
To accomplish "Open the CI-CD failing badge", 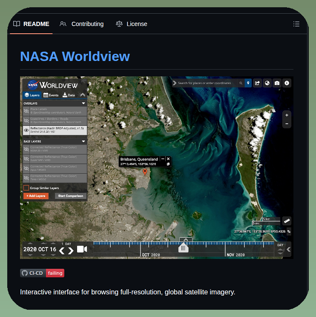I will [x=42, y=273].
